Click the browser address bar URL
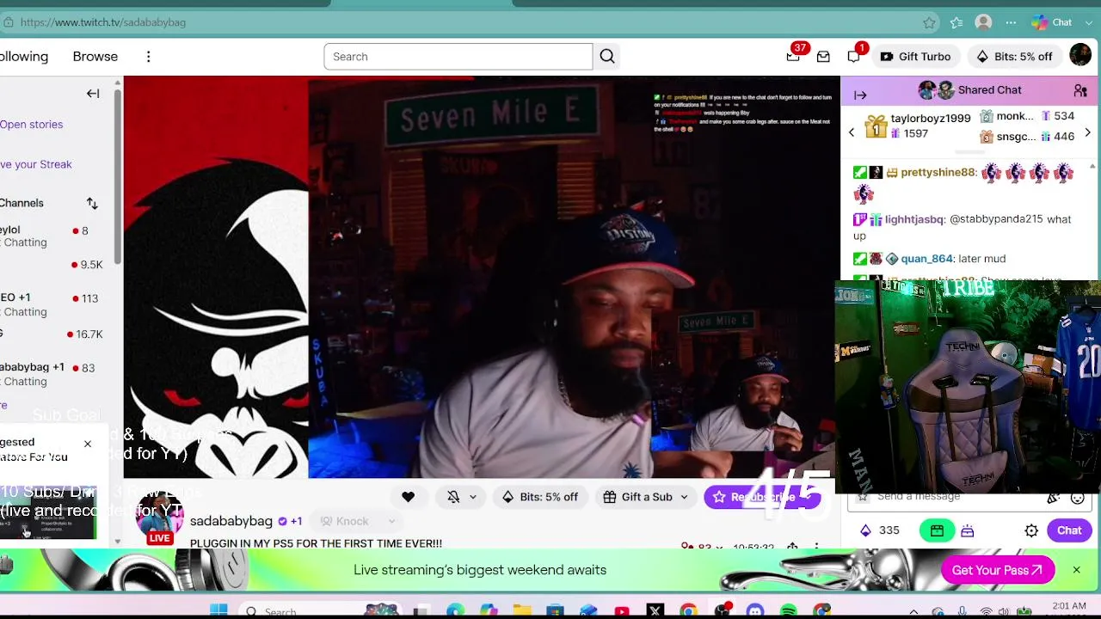 (103, 22)
